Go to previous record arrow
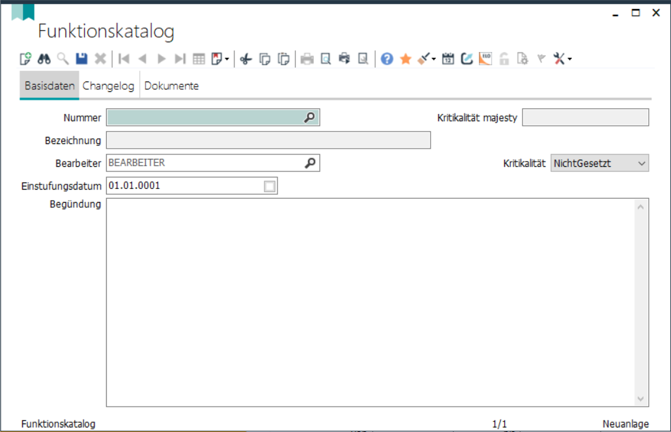The image size is (671, 432). (143, 59)
